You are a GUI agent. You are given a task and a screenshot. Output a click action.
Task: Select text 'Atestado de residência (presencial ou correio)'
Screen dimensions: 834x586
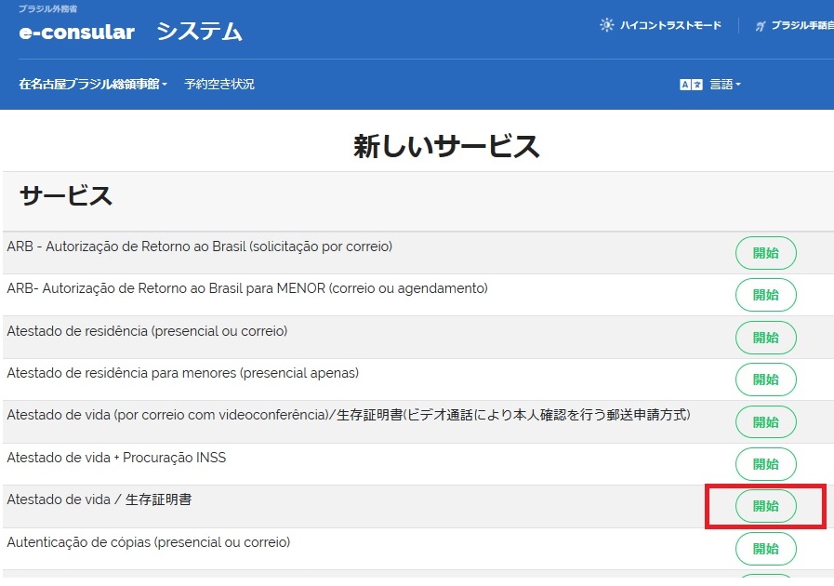click(147, 331)
